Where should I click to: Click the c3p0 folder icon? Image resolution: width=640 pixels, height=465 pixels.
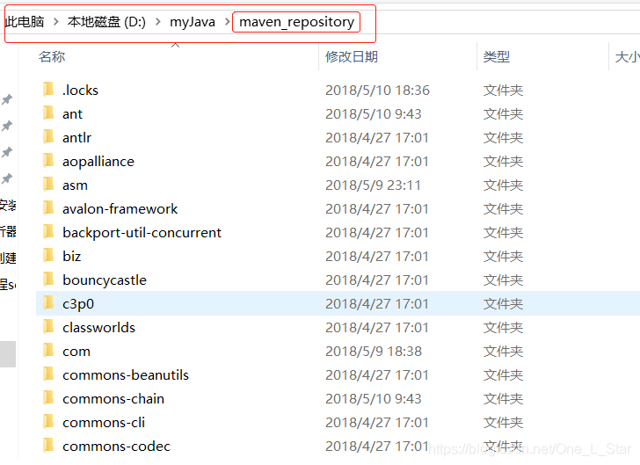(48, 302)
